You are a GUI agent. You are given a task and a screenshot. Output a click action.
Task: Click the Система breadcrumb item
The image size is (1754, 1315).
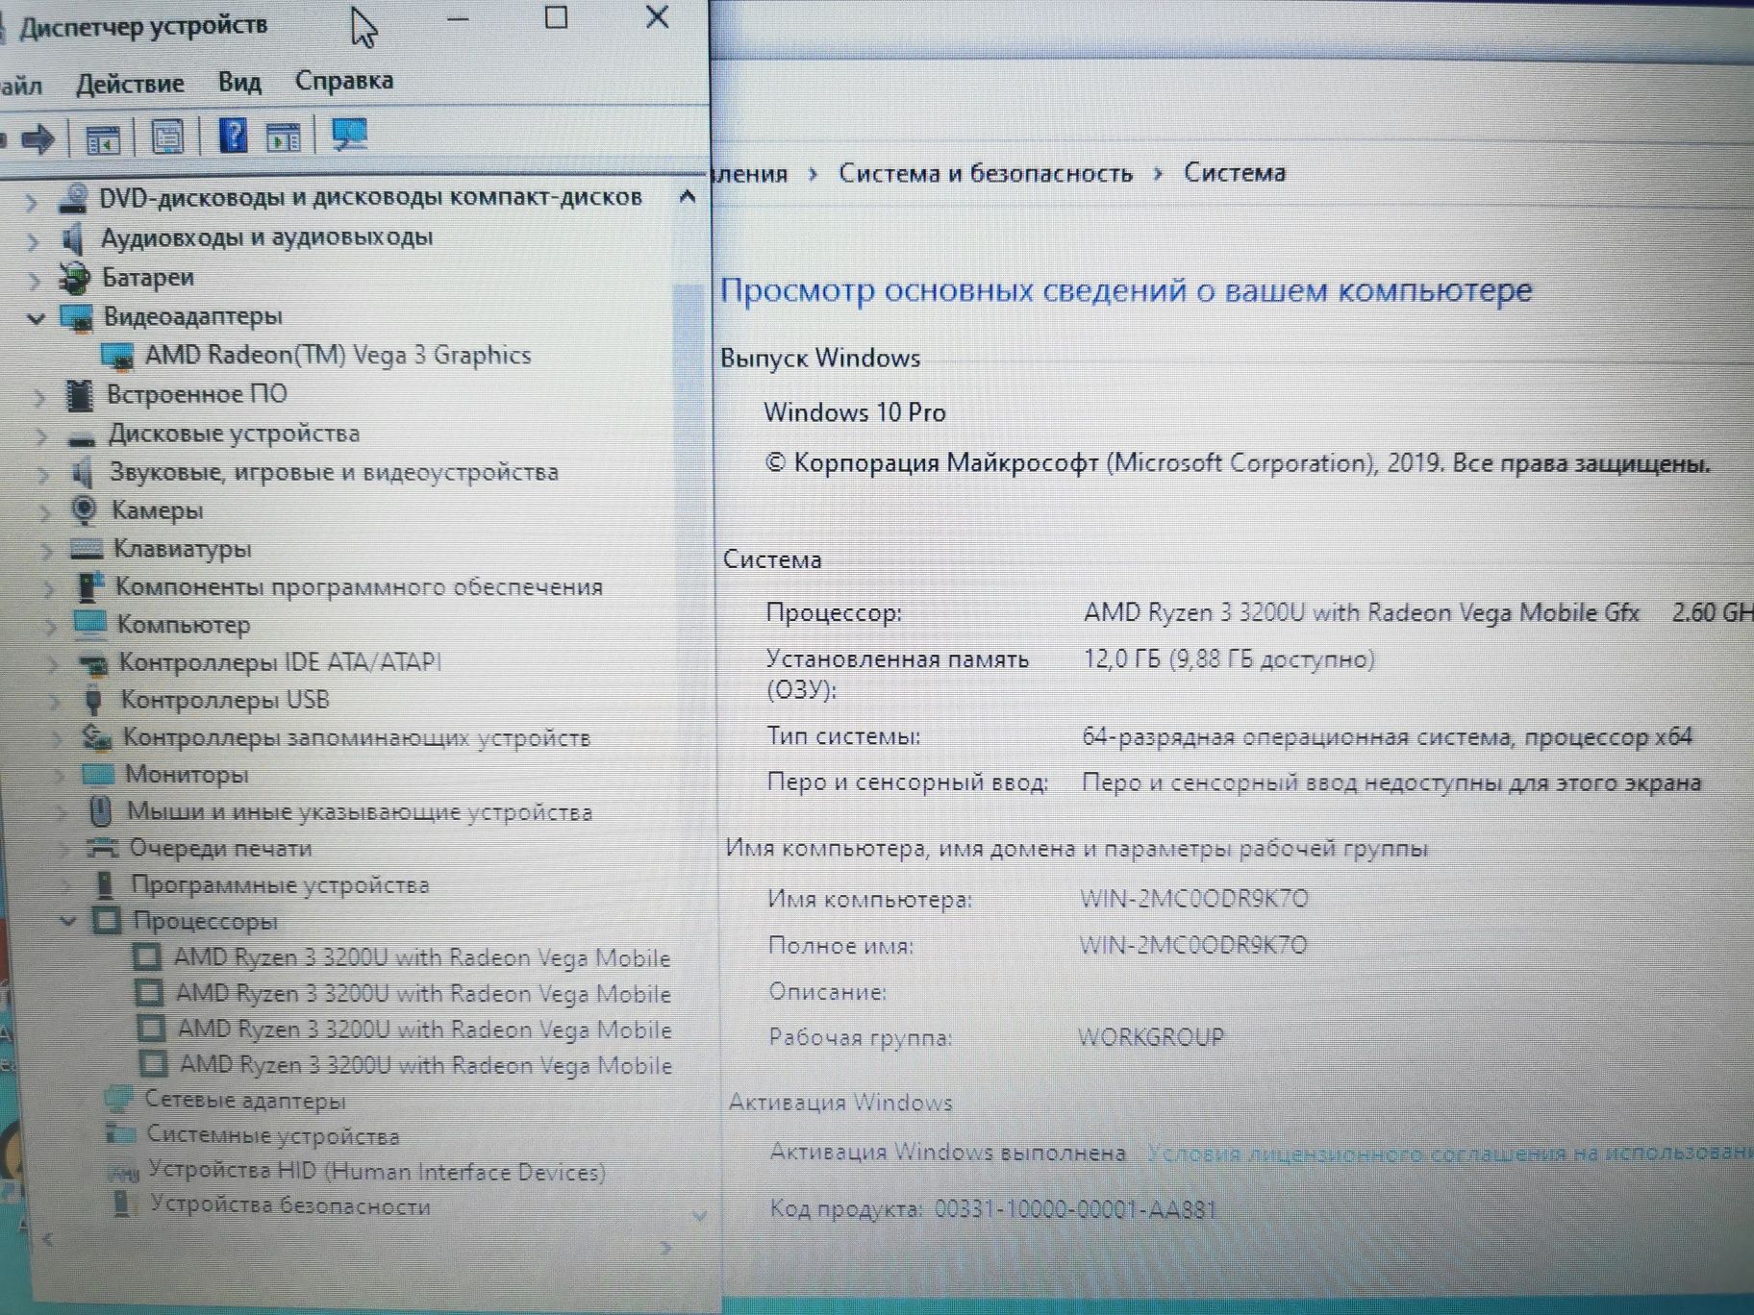(x=1235, y=173)
